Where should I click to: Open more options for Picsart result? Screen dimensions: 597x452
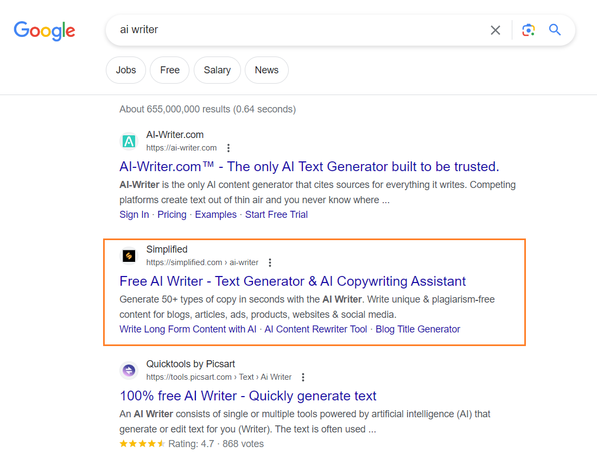303,378
